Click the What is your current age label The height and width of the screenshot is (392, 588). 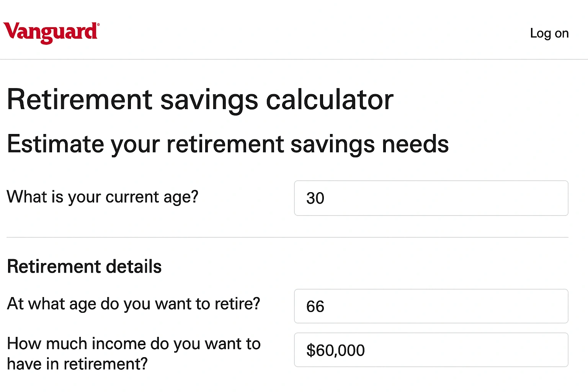pos(103,197)
